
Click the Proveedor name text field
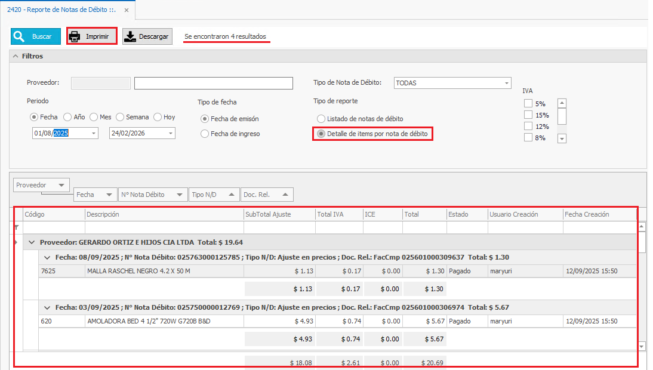213,83
